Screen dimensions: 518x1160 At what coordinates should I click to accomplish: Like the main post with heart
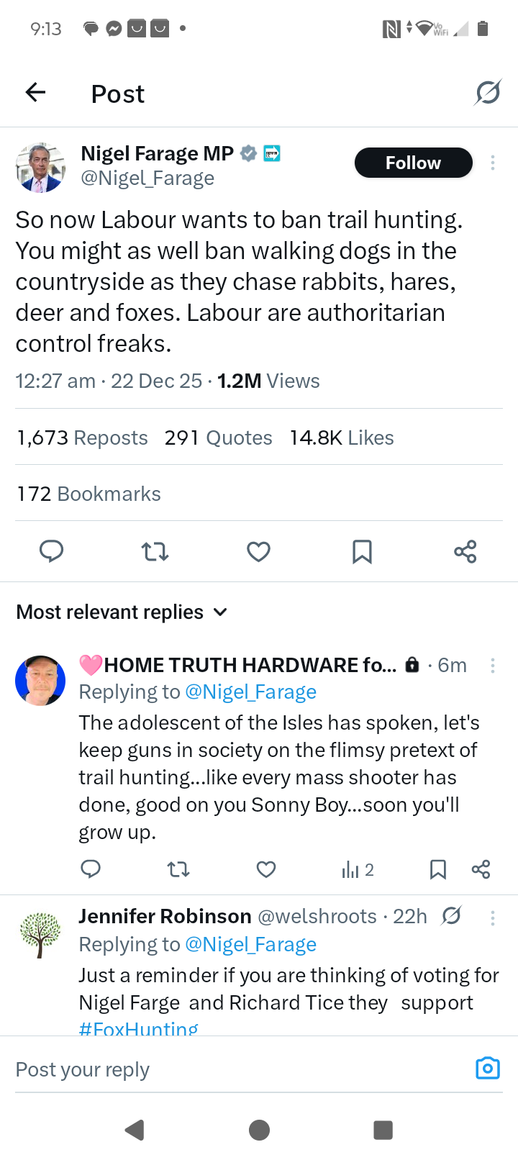tap(258, 552)
